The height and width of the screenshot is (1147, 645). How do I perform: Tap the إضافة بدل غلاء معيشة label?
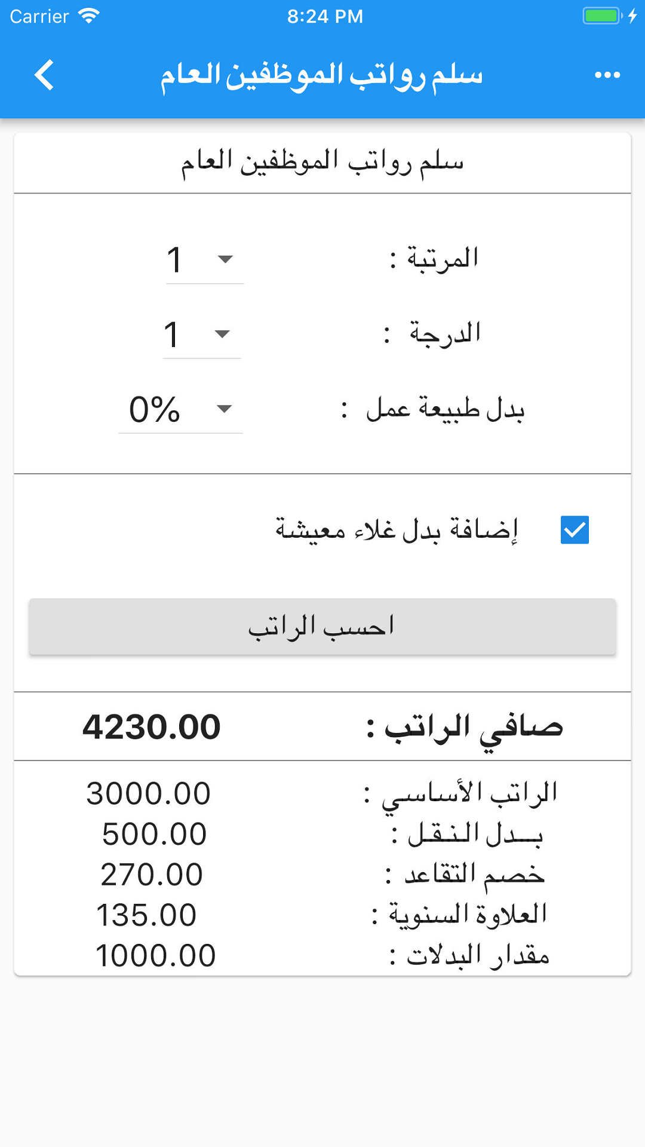click(397, 530)
